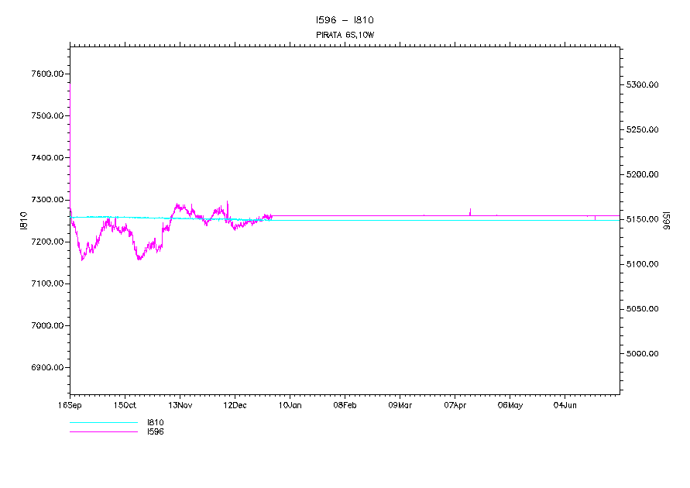Click the I810 legend line sample
690x488 pixels.
click(103, 423)
